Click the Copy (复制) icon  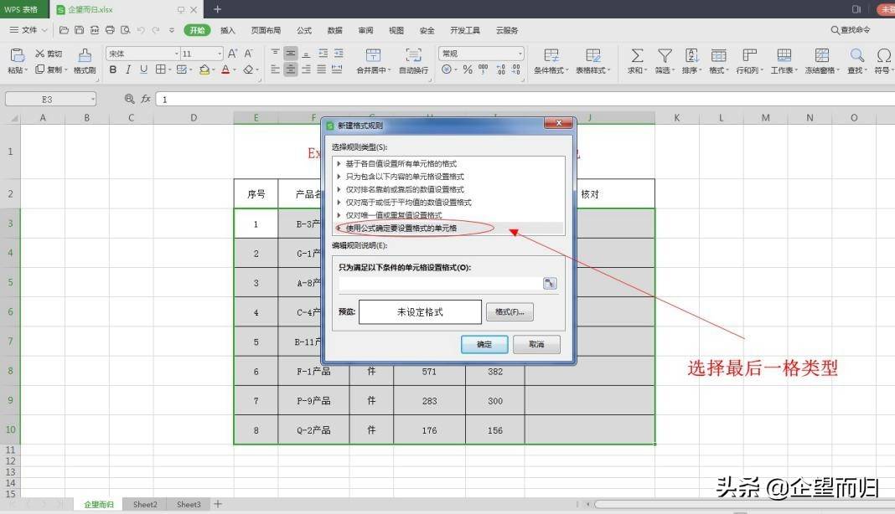pyautogui.click(x=39, y=69)
